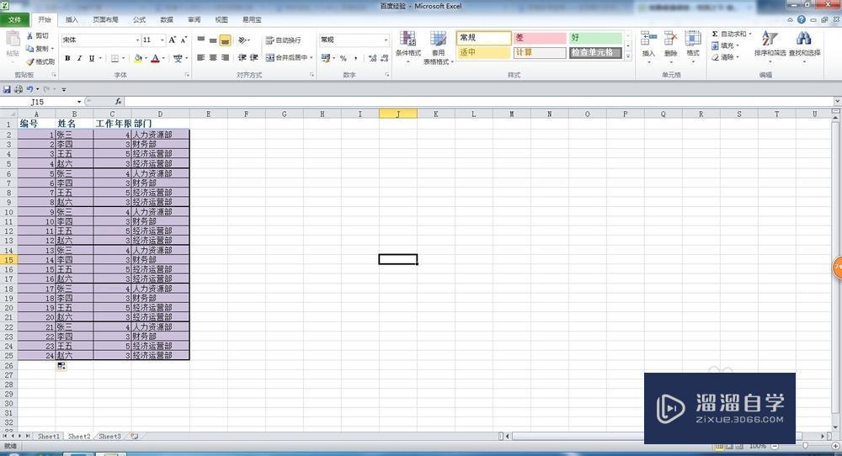Switch to the 插入 (Insert) ribbon tab
This screenshot has width=842, height=456.
point(72,20)
